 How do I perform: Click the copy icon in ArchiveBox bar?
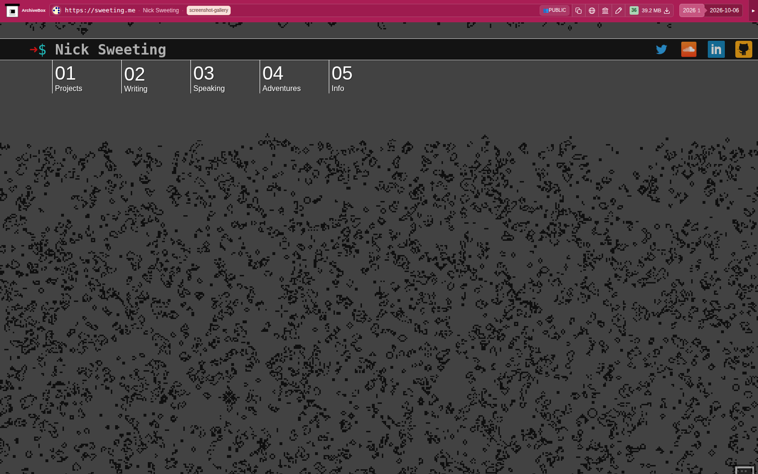tap(578, 10)
